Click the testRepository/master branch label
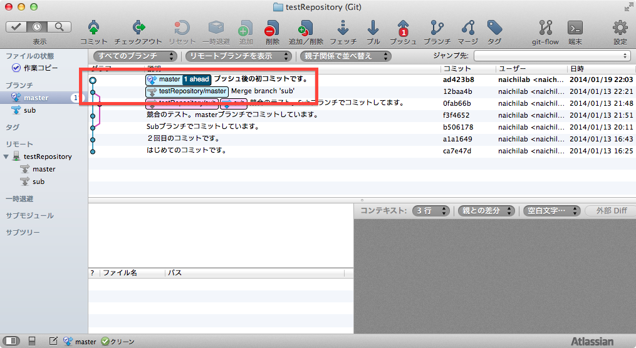 point(187,91)
